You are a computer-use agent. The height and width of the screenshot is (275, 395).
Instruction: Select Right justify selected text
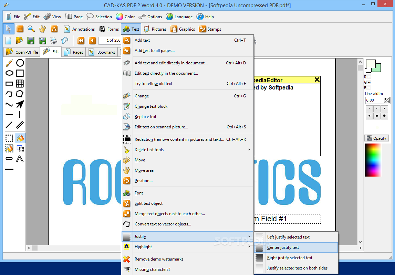point(296,258)
